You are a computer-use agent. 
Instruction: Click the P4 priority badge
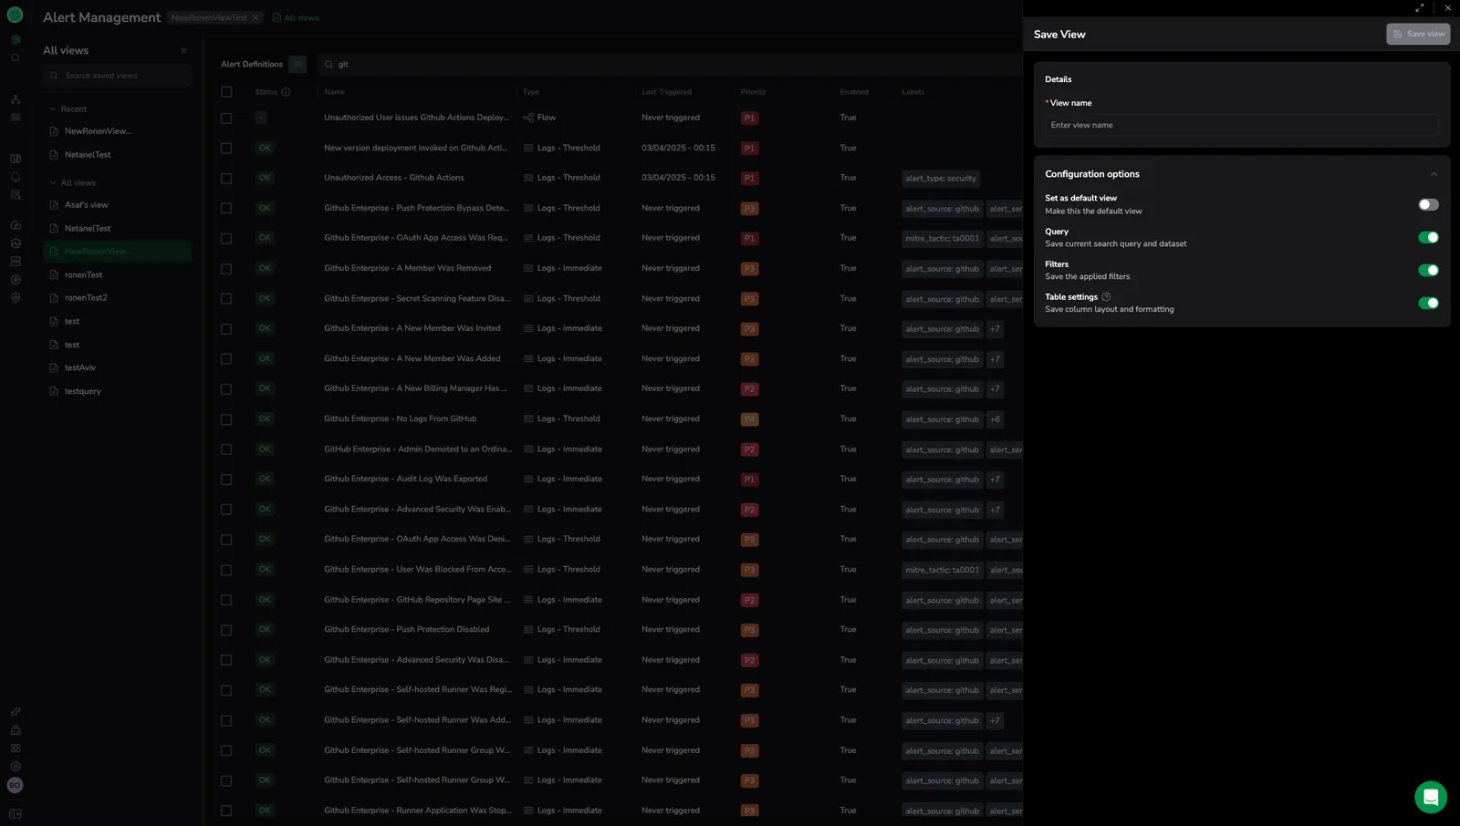click(x=749, y=419)
